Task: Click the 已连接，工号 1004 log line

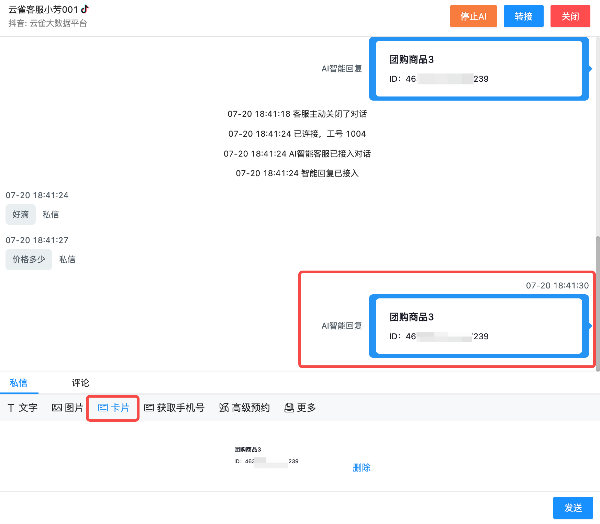Action: 297,134
